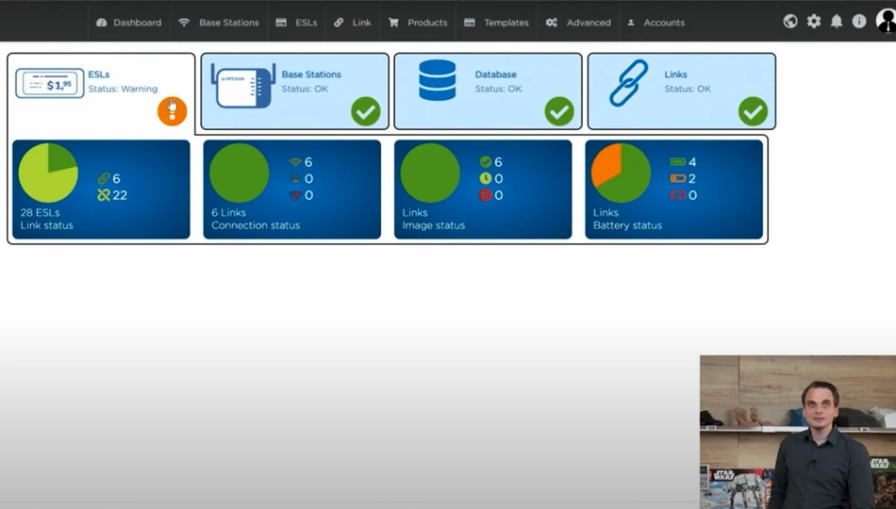This screenshot has width=896, height=509.
Task: Click the unlinked ESLs icon showing 22
Action: point(104,195)
